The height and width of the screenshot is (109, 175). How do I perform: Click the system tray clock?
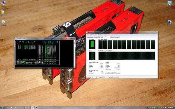point(170,107)
